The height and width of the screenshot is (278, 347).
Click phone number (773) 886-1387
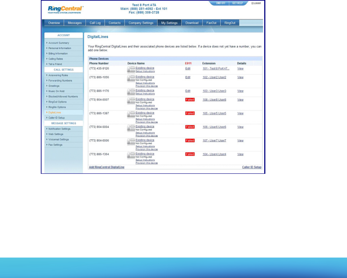[99, 113]
